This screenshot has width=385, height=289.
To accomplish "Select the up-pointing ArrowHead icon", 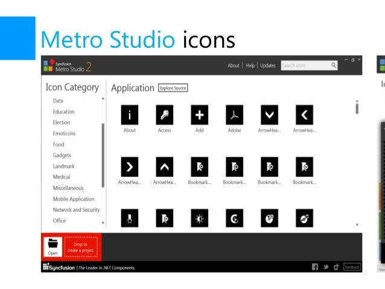I will (x=165, y=167).
